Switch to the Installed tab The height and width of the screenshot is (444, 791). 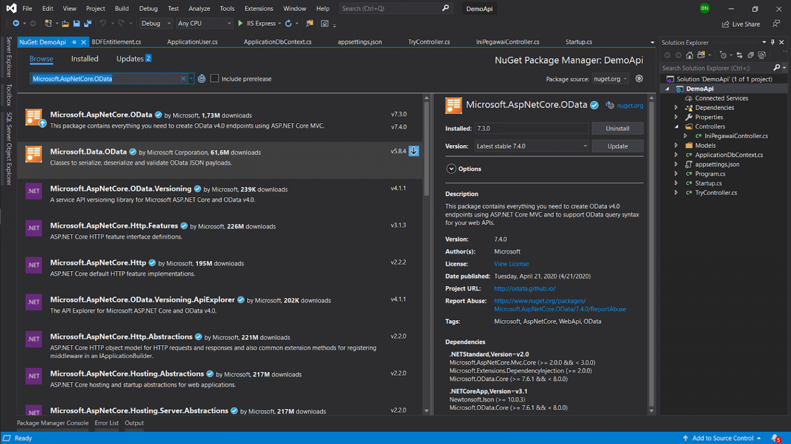point(84,59)
